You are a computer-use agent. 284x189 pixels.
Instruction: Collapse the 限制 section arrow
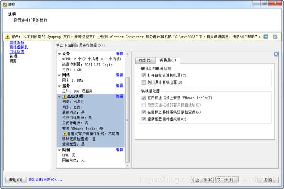(59, 150)
